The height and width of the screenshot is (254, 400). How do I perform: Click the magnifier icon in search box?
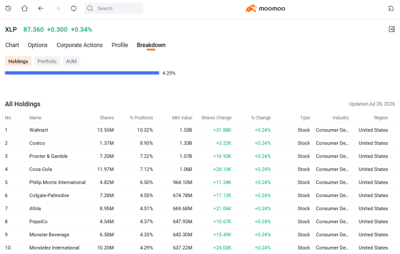90,9
